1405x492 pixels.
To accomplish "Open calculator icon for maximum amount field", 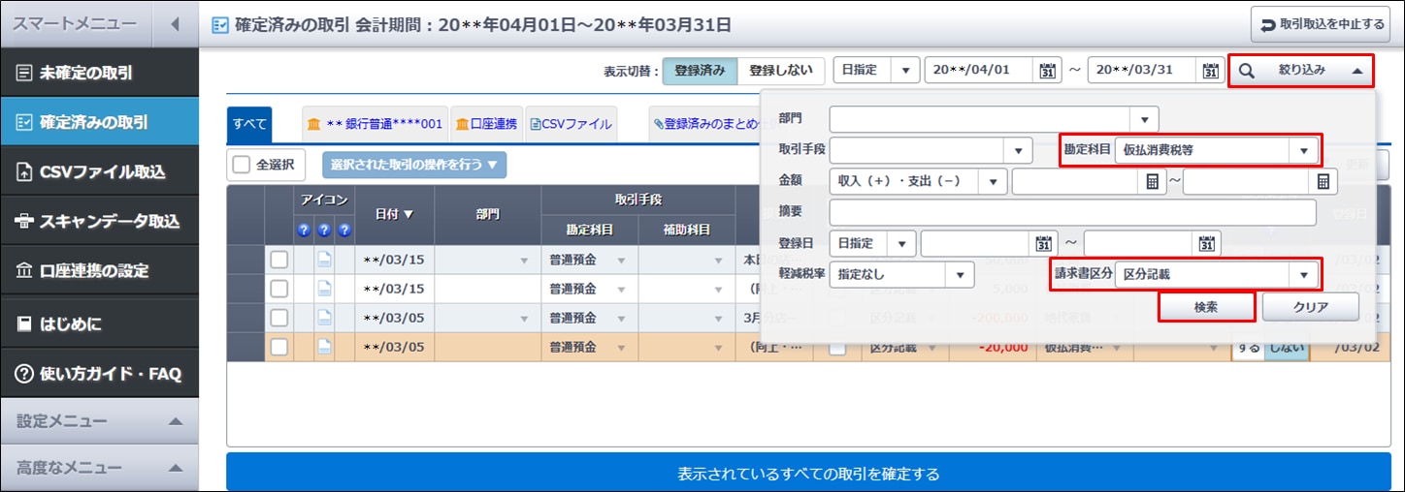I will pyautogui.click(x=1323, y=181).
